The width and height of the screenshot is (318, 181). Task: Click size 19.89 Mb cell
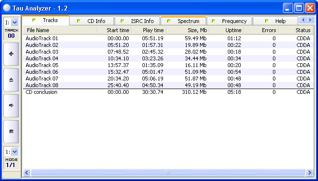(196, 45)
